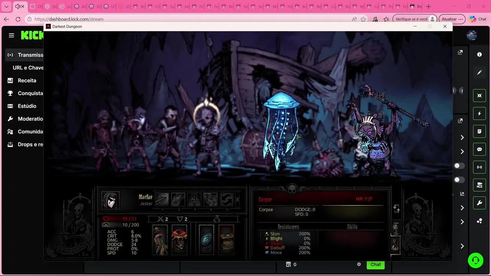This screenshot has width=491, height=276.
Task: Click the lightning bolt icon
Action: pyautogui.click(x=479, y=113)
